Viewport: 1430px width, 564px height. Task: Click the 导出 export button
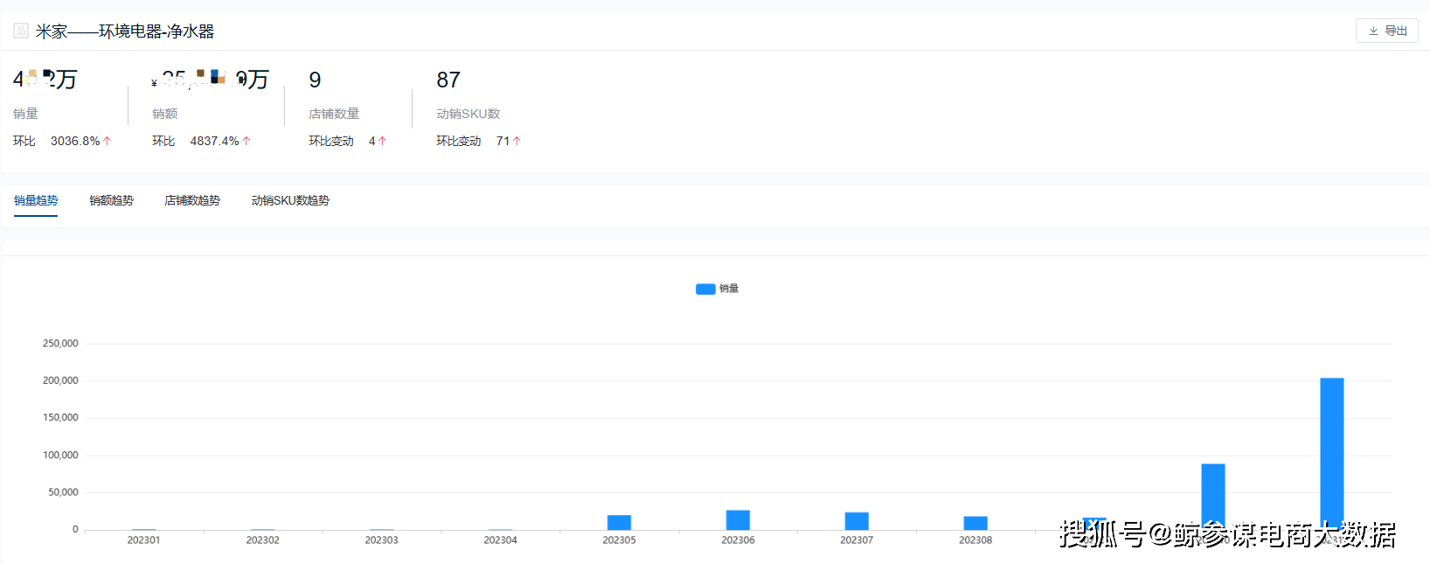(x=1387, y=31)
